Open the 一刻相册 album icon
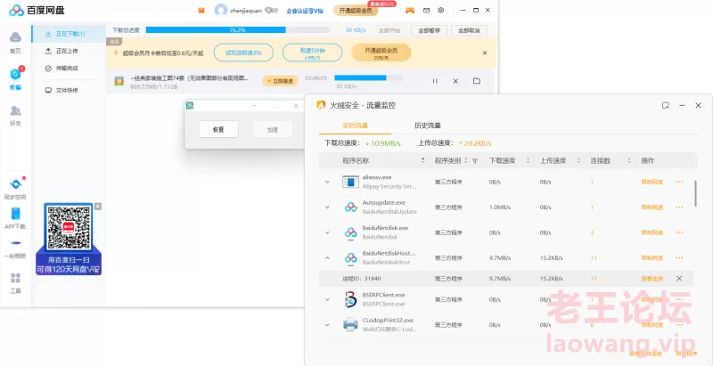Screen dimensions: 713x366 point(15,243)
